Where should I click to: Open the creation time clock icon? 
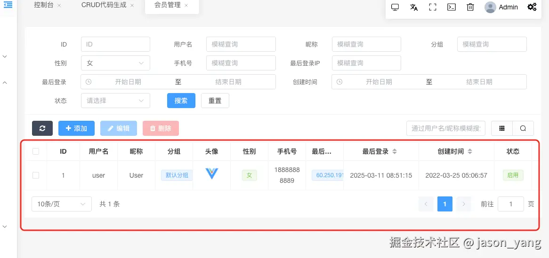point(339,82)
